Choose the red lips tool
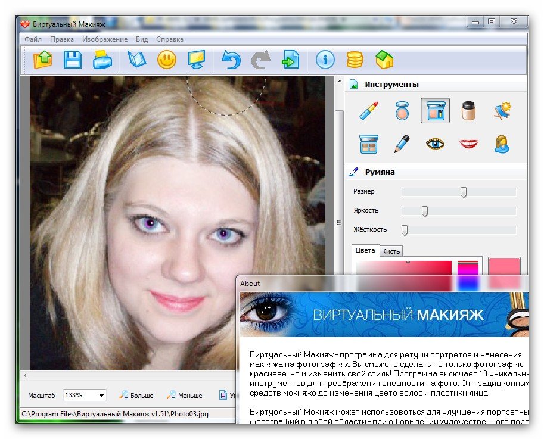 [x=469, y=144]
